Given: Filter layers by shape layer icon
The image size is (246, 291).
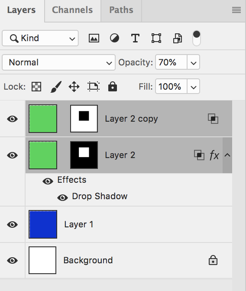Looking at the screenshot, I should [x=156, y=38].
